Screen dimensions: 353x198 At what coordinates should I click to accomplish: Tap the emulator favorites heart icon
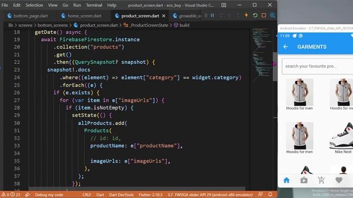pyautogui.click(x=339, y=180)
